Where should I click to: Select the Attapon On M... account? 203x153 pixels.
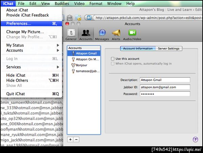click(x=84, y=59)
